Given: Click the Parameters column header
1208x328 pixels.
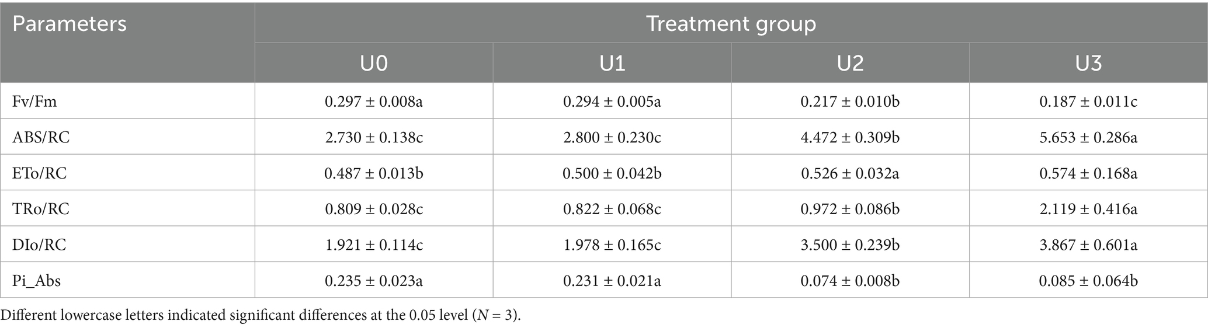Looking at the screenshot, I should coord(69,24).
